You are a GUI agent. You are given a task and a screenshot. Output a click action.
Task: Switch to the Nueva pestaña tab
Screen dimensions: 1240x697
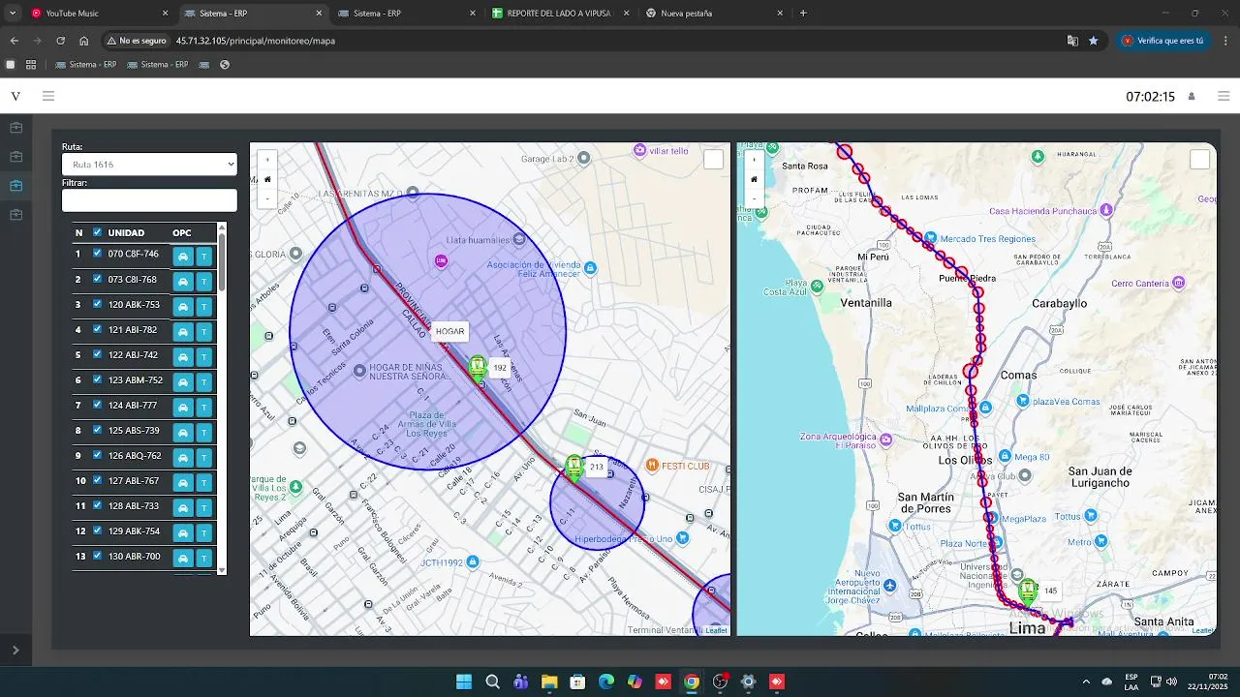click(715, 14)
